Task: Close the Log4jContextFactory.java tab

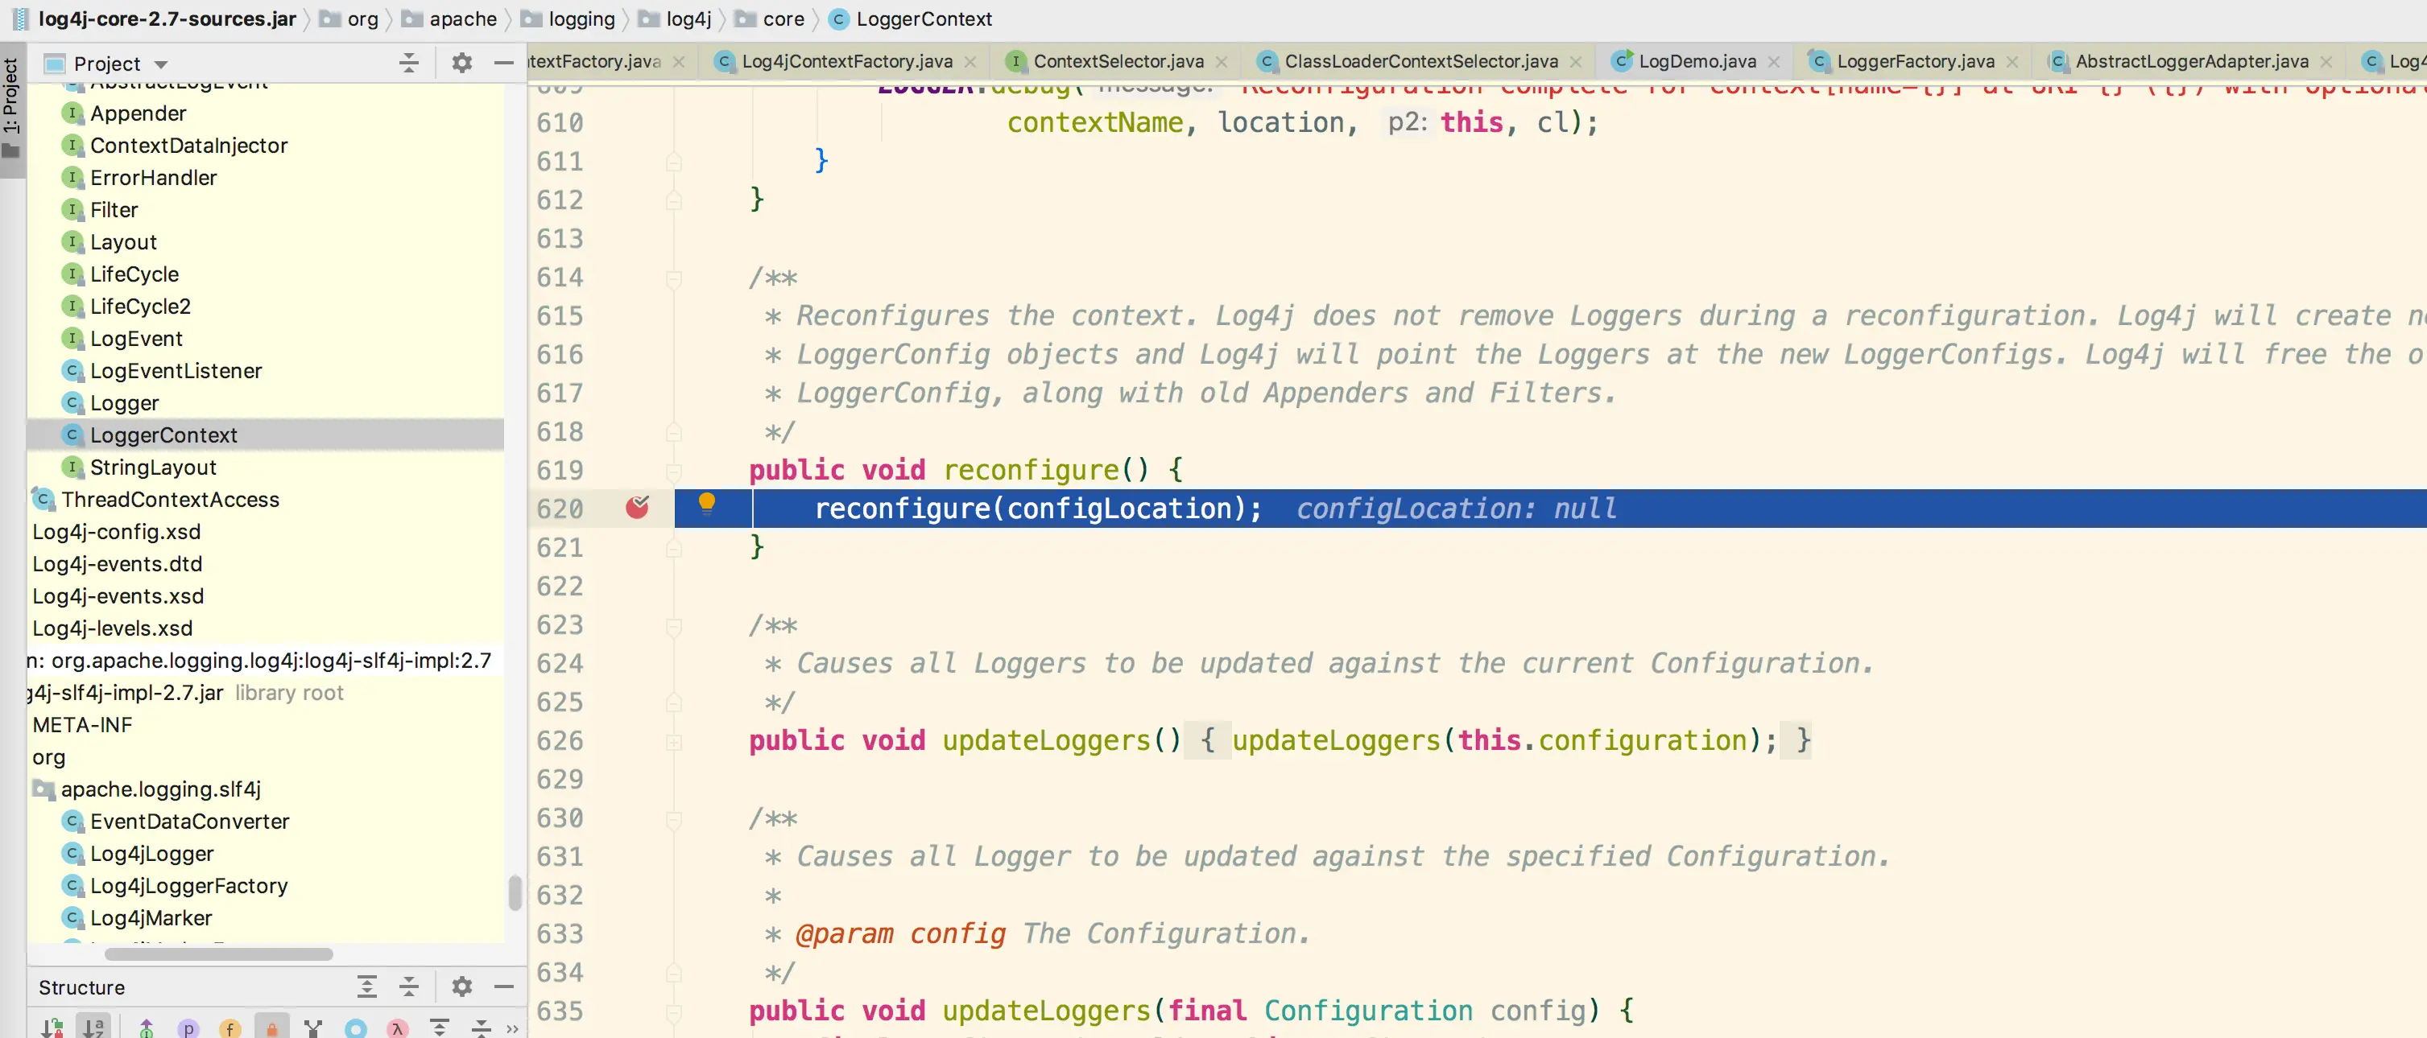Action: (970, 62)
